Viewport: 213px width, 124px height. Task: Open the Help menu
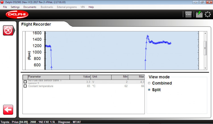pos(91,7)
